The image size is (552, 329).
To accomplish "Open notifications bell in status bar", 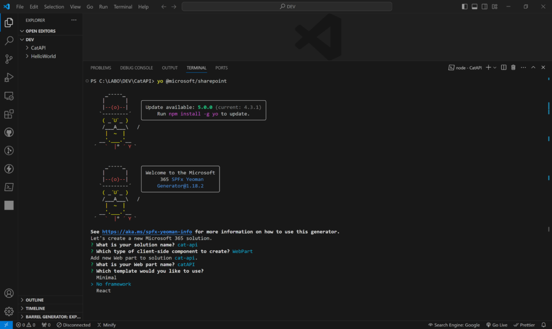I will tap(543, 325).
